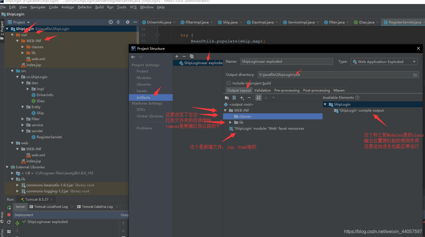Image resolution: width=425 pixels, height=237 pixels.
Task: Select 'ShipLogin' module Web facet resources
Action: point(269,129)
